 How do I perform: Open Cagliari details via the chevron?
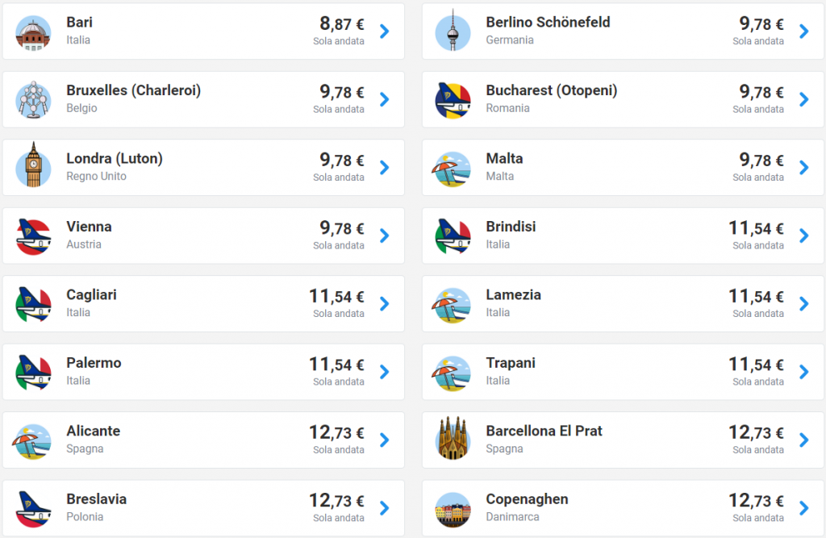(385, 303)
